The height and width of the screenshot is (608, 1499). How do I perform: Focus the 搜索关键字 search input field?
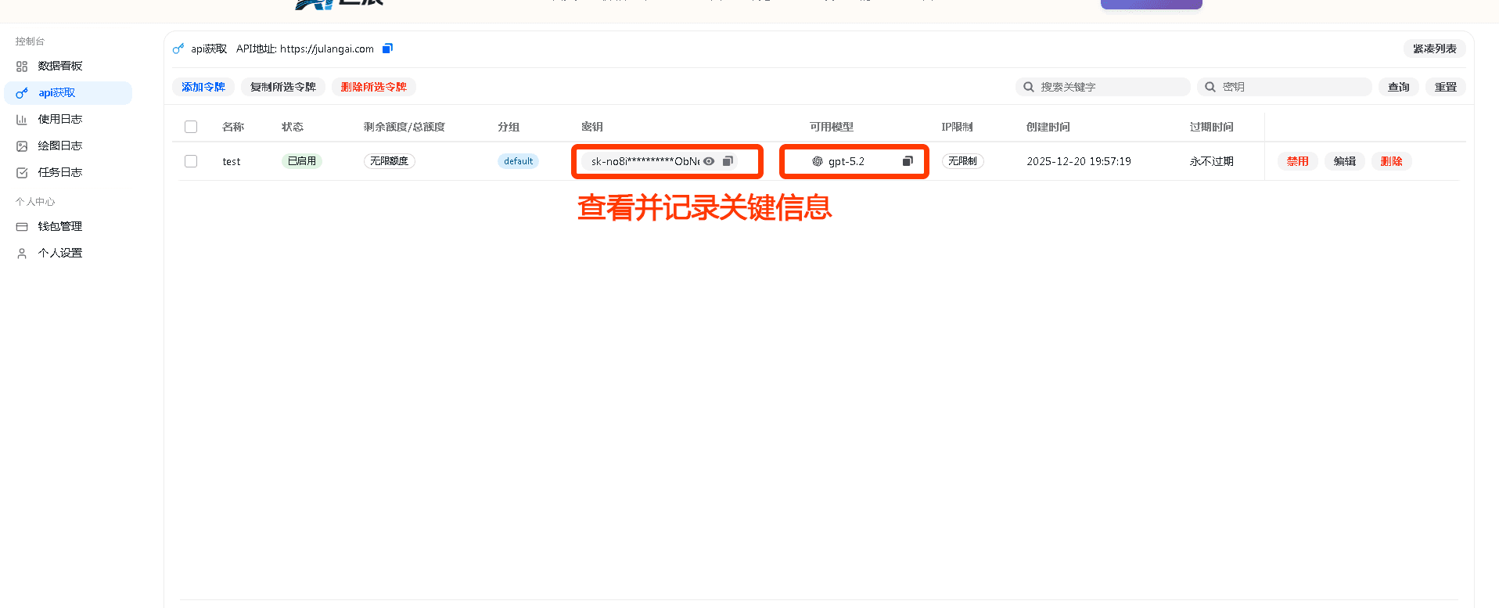tap(1111, 87)
